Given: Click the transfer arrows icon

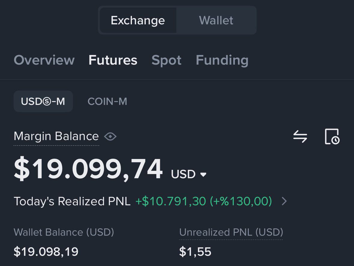Looking at the screenshot, I should [300, 136].
